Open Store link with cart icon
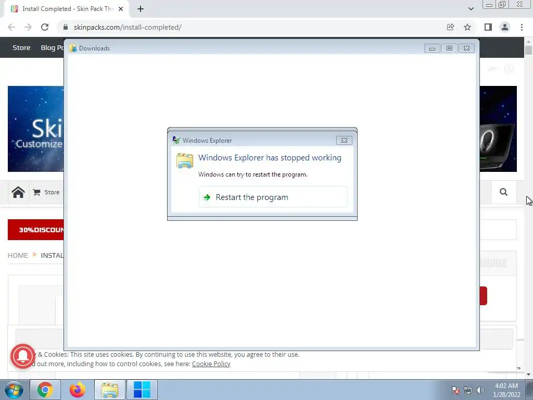This screenshot has height=400, width=533. (x=46, y=192)
